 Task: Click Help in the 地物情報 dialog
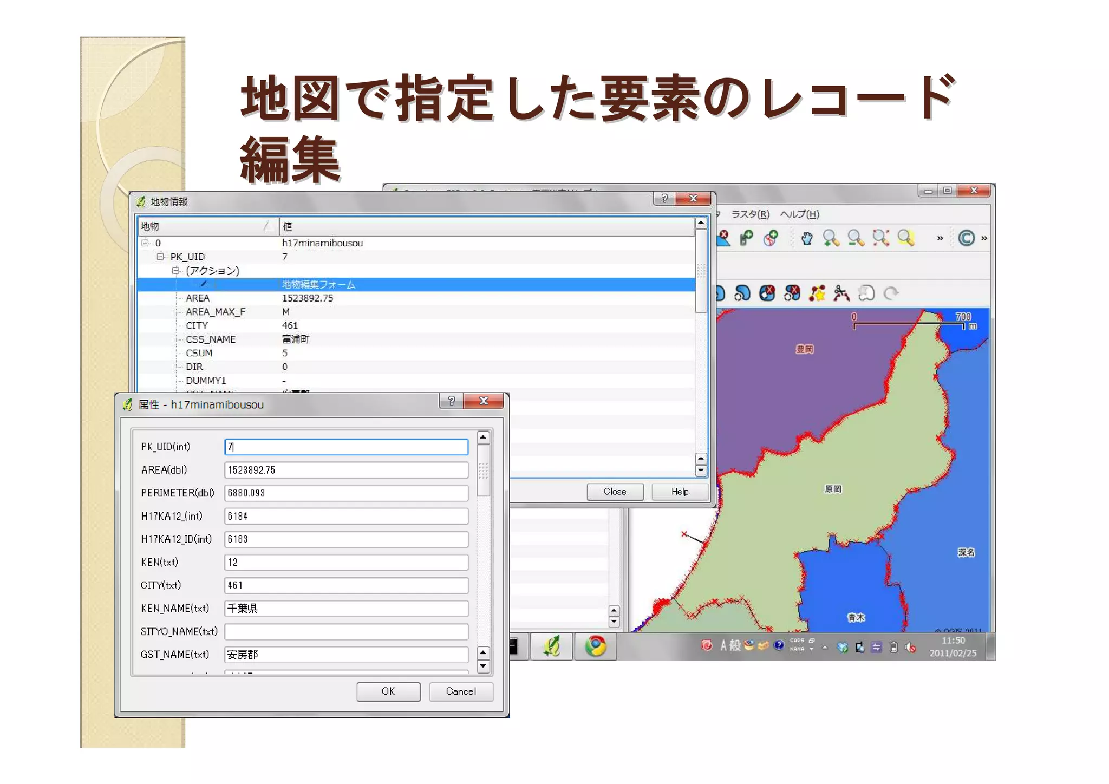680,492
